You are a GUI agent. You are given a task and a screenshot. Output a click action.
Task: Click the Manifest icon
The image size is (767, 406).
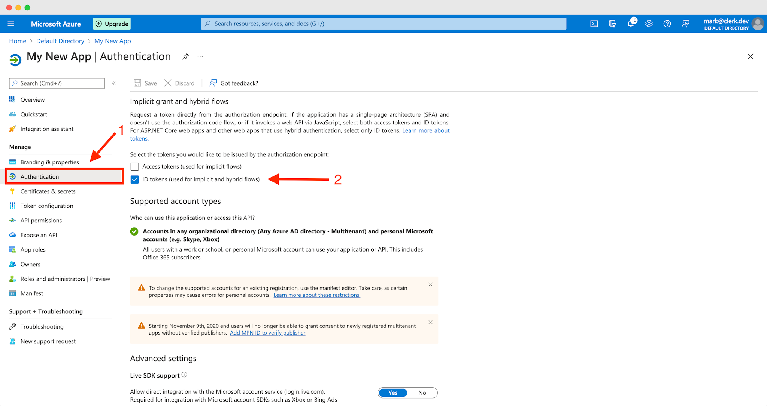[x=12, y=293]
